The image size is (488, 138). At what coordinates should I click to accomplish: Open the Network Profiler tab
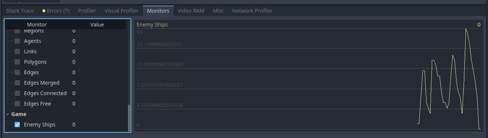[x=252, y=11]
